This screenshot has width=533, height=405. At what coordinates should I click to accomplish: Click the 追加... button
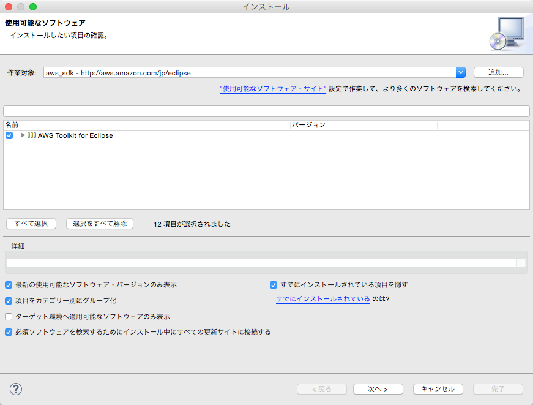click(498, 72)
